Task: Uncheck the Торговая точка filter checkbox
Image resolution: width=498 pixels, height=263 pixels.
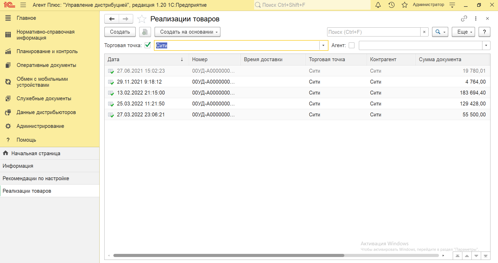Action: pos(148,45)
